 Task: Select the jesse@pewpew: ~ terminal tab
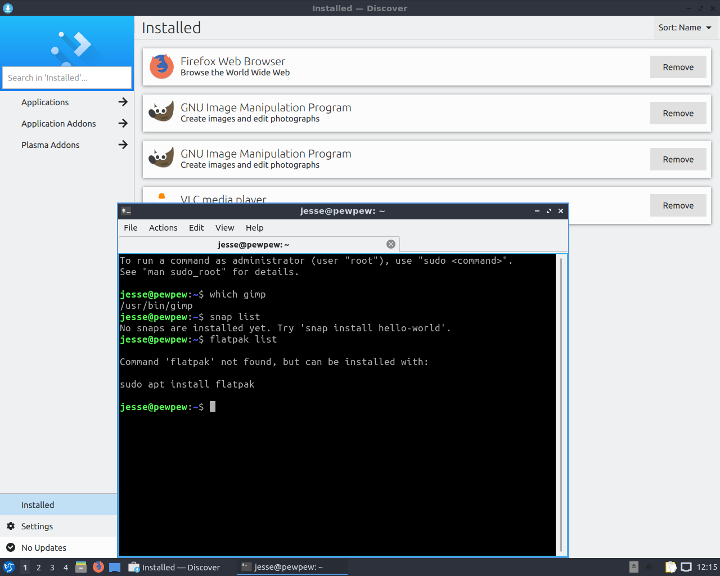click(x=259, y=245)
